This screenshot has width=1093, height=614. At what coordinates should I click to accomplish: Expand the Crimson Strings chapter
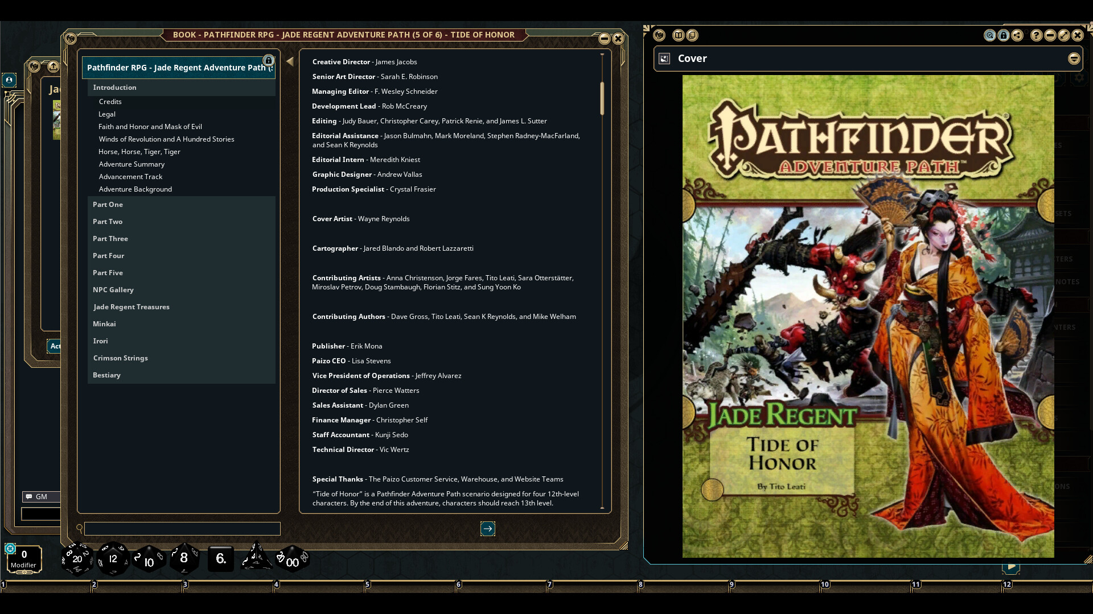click(181, 358)
